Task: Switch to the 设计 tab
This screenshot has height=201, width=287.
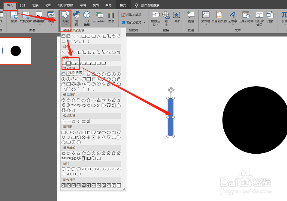Action: (23, 5)
